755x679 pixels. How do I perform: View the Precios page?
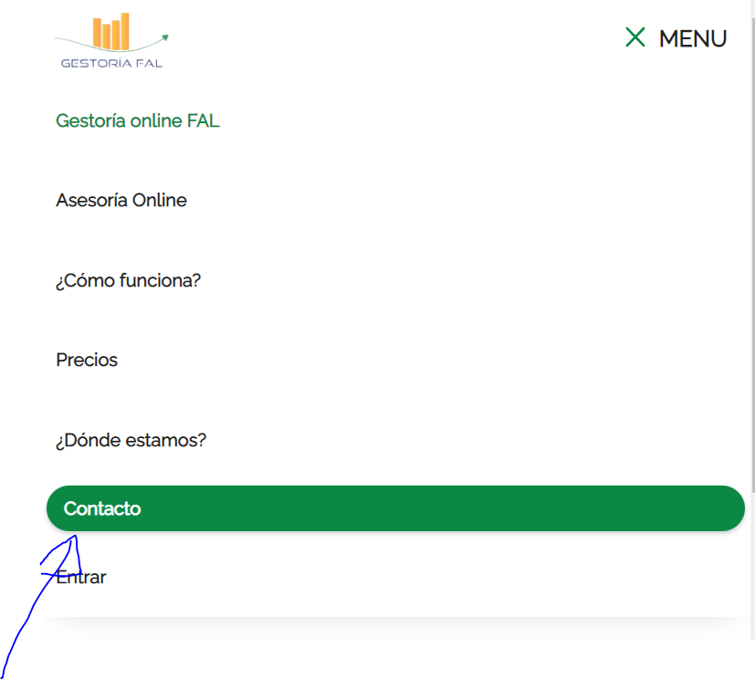[x=87, y=360]
